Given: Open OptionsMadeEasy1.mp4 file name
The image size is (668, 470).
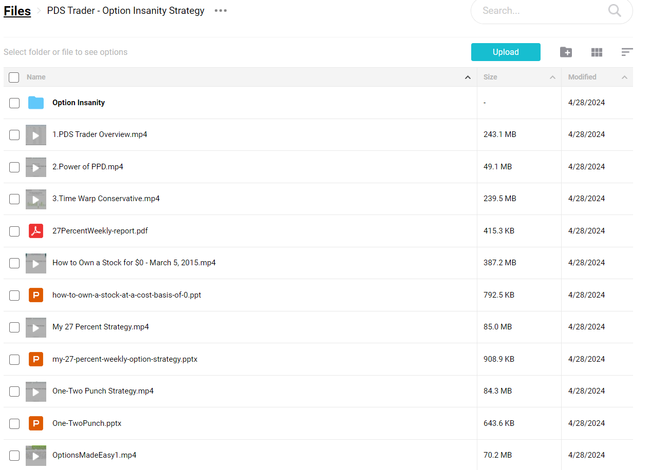Looking at the screenshot, I should (95, 455).
